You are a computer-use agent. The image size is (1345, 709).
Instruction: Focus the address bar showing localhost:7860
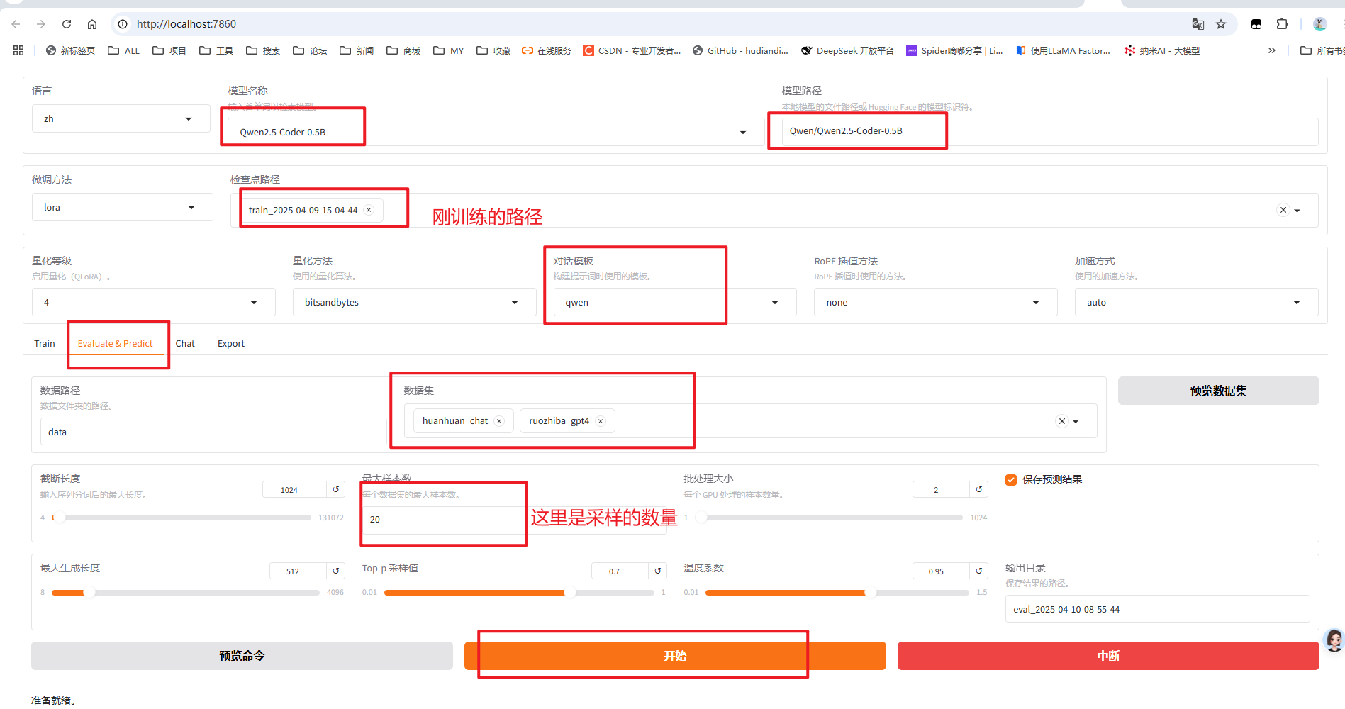coord(652,24)
